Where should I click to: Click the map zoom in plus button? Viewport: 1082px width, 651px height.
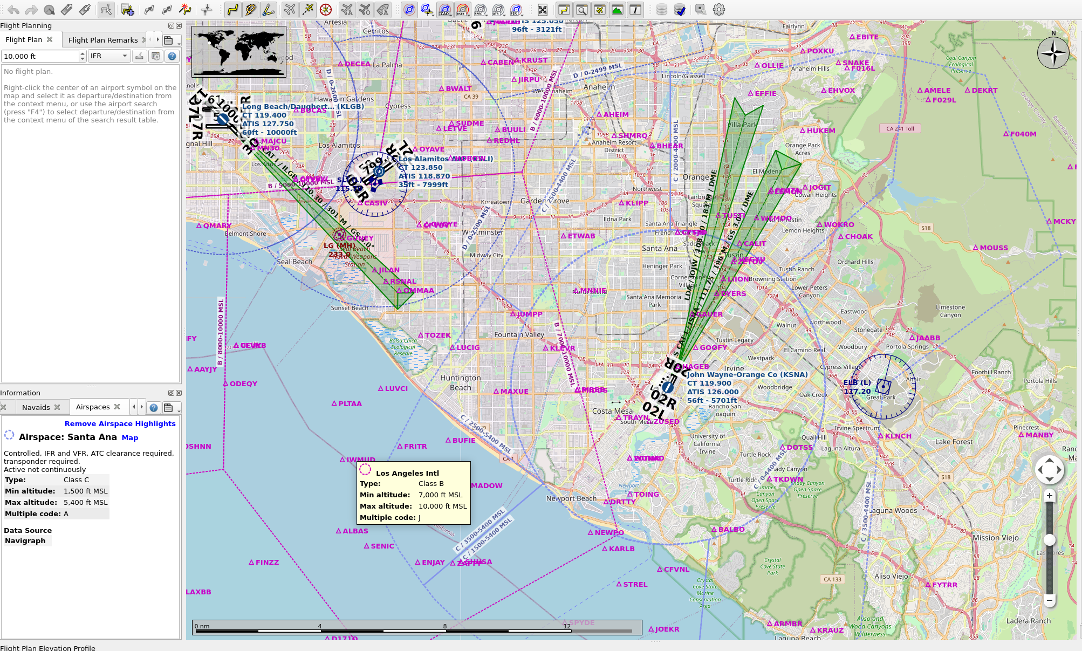(x=1049, y=496)
